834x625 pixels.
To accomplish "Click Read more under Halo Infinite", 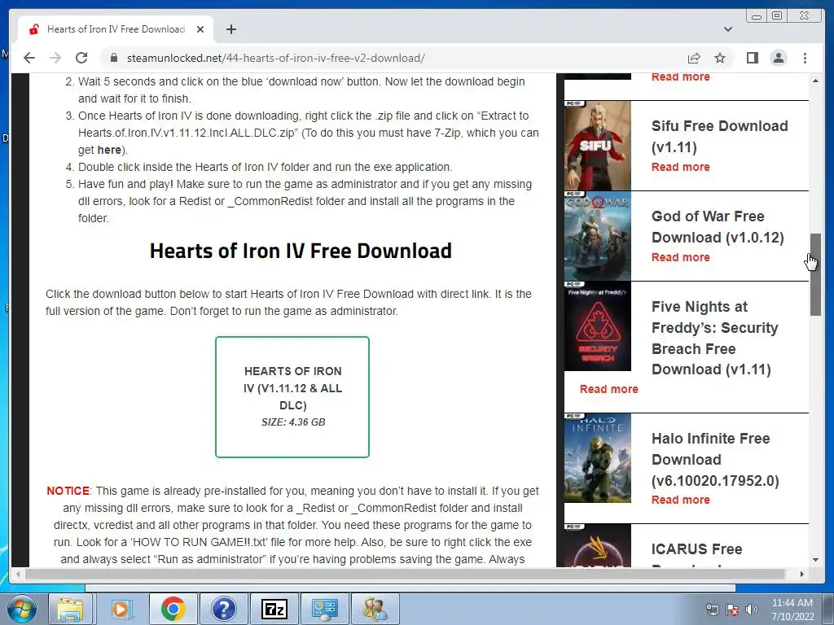I will pos(680,500).
